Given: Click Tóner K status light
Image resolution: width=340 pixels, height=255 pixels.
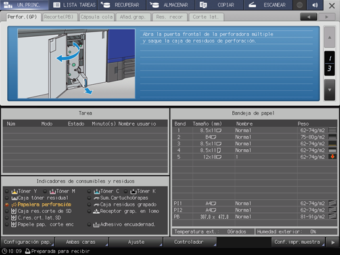Looking at the screenshot, I should (x=126, y=191).
